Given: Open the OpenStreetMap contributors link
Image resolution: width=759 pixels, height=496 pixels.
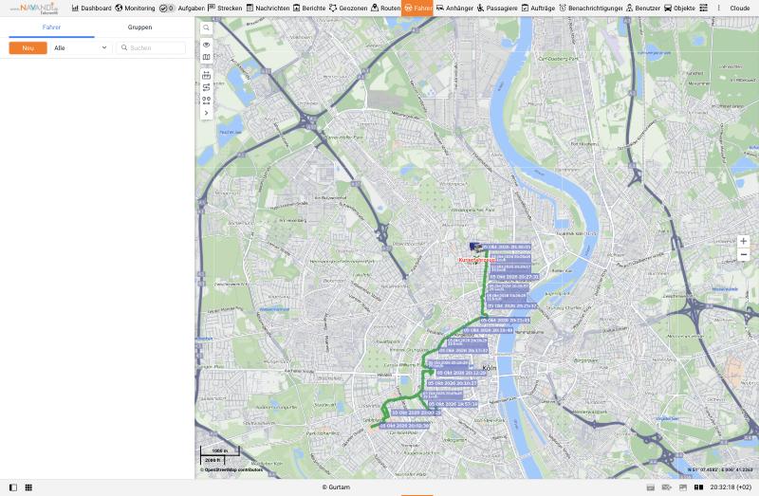Looking at the screenshot, I should coord(231,469).
